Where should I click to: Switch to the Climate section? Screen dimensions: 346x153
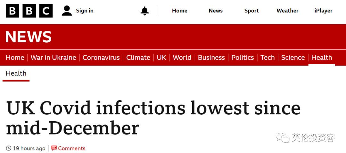click(x=138, y=58)
